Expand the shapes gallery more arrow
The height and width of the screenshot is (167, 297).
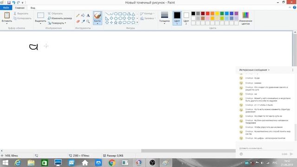pos(137,23)
